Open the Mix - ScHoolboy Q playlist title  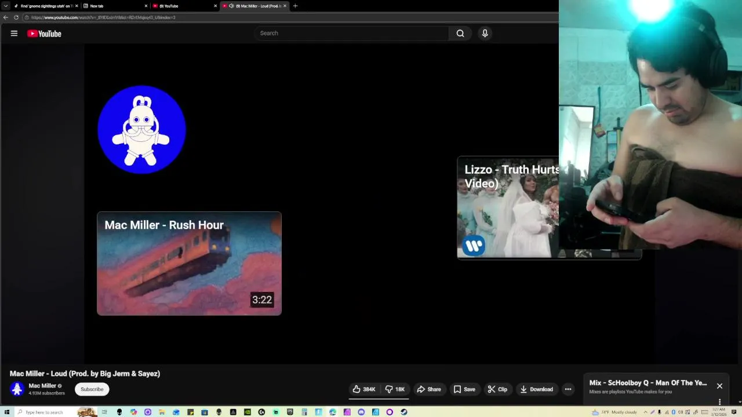[x=648, y=383]
